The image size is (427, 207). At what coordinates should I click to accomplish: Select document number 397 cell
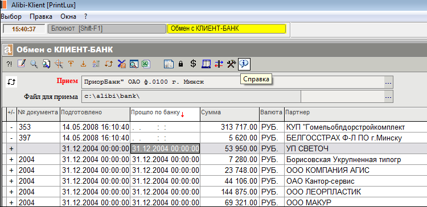(x=38, y=138)
